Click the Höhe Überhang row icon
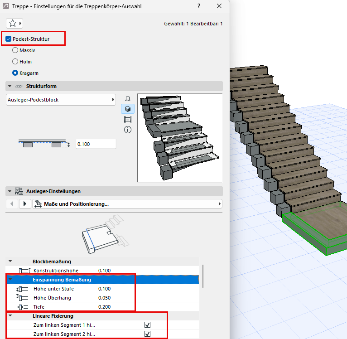The height and width of the screenshot is (339, 347). pos(22,298)
